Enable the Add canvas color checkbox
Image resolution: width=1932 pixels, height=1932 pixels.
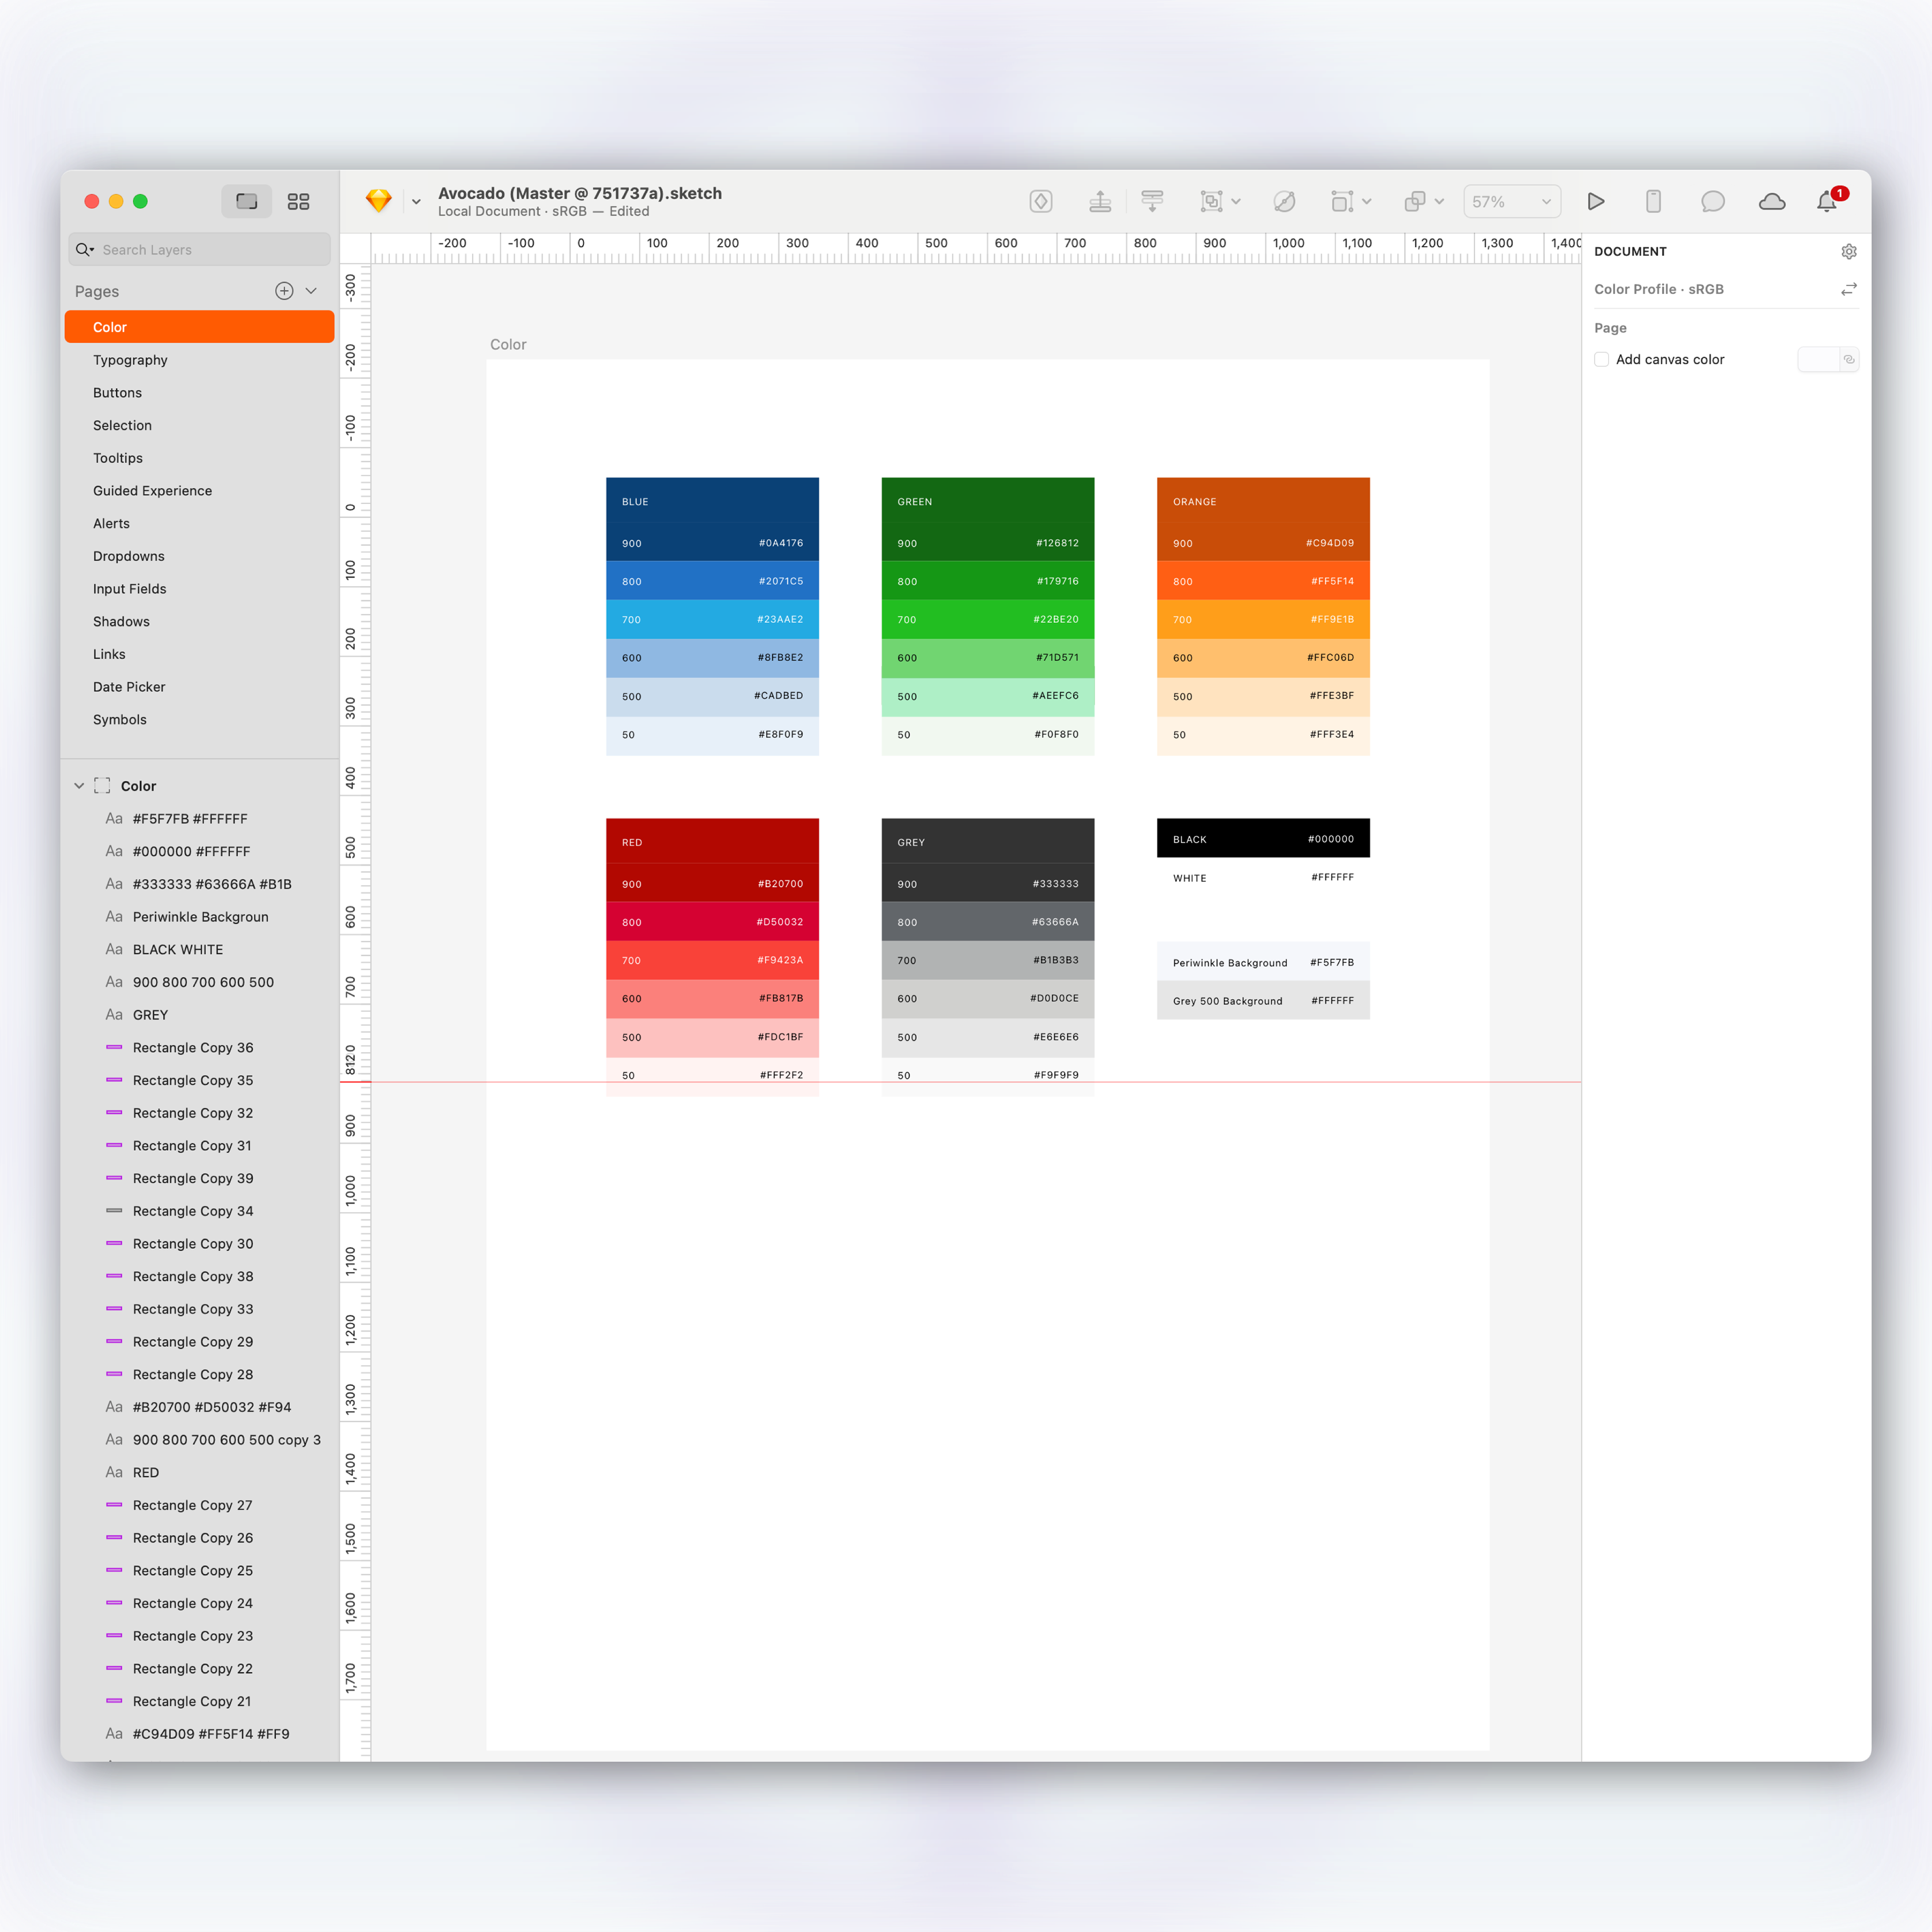pyautogui.click(x=1602, y=359)
